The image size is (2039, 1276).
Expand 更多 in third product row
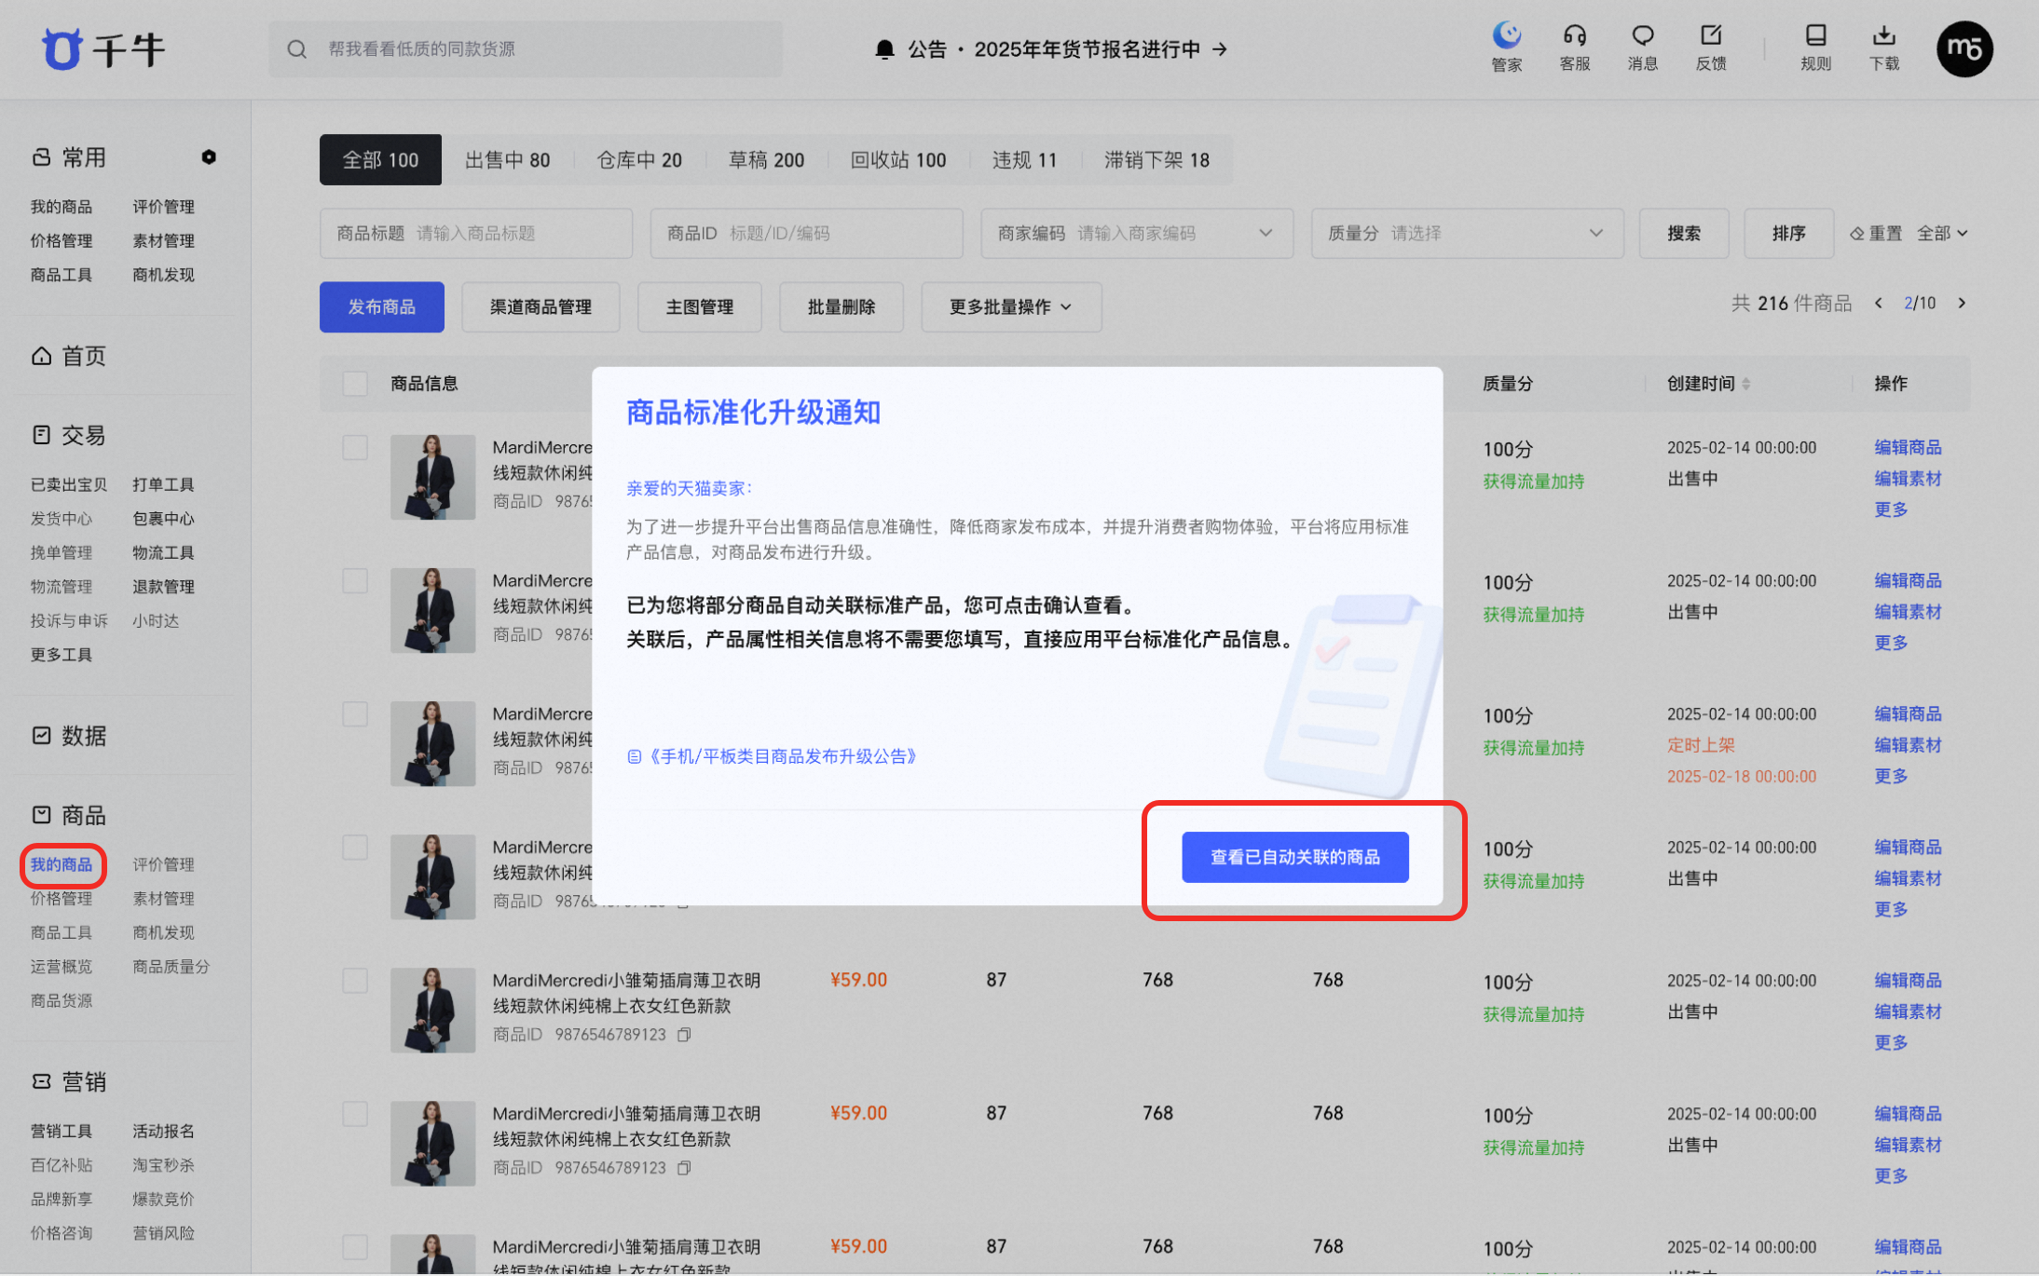click(x=1891, y=776)
